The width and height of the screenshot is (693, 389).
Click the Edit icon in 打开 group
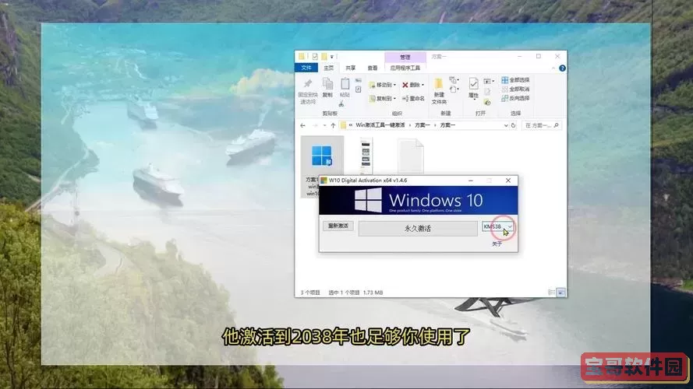487,92
